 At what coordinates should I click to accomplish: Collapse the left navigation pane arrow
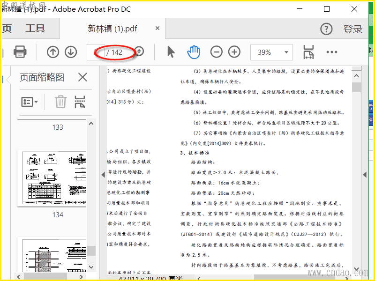(103, 175)
